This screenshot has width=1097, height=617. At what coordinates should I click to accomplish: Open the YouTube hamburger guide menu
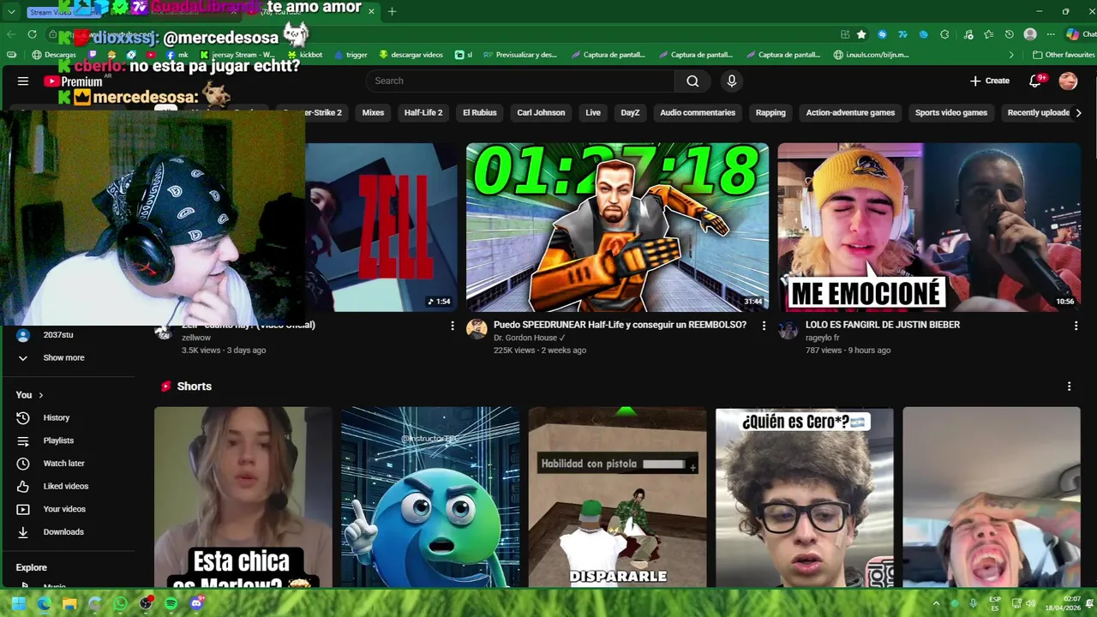23,81
